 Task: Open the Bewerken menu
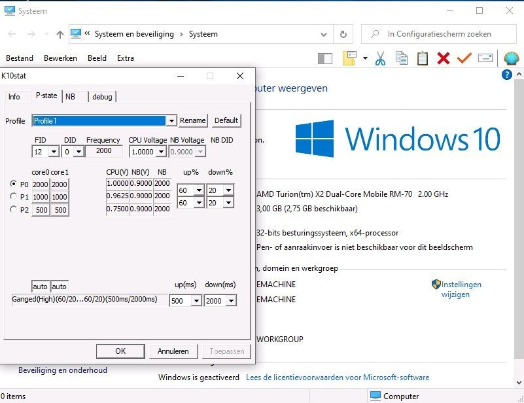click(60, 58)
